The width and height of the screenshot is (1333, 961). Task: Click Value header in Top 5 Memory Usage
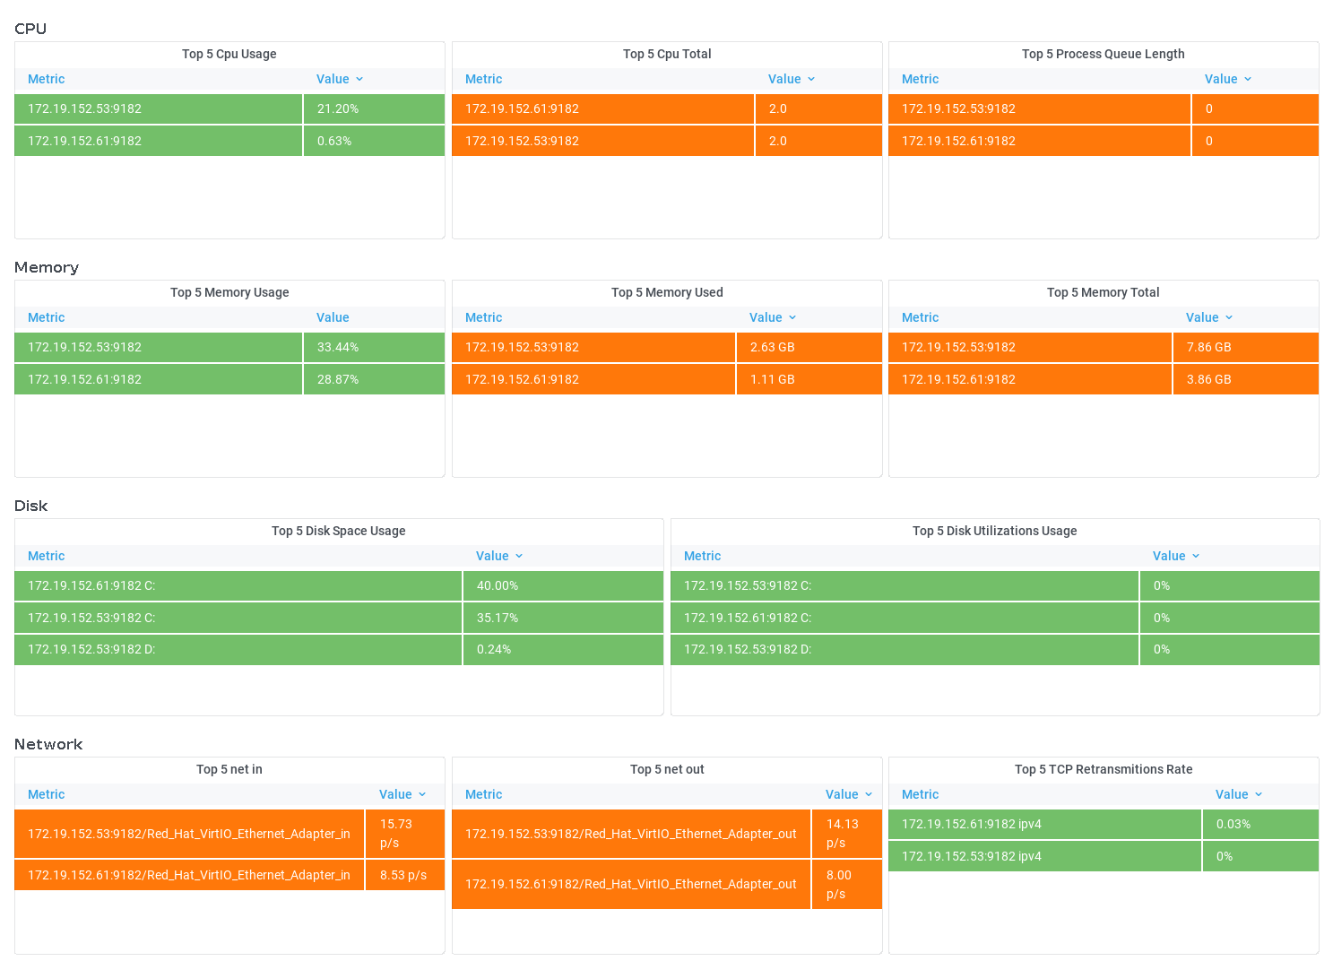click(333, 317)
